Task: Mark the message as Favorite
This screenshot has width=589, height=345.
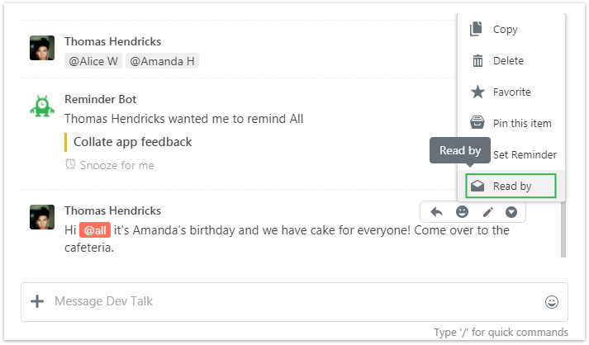Action: point(511,92)
